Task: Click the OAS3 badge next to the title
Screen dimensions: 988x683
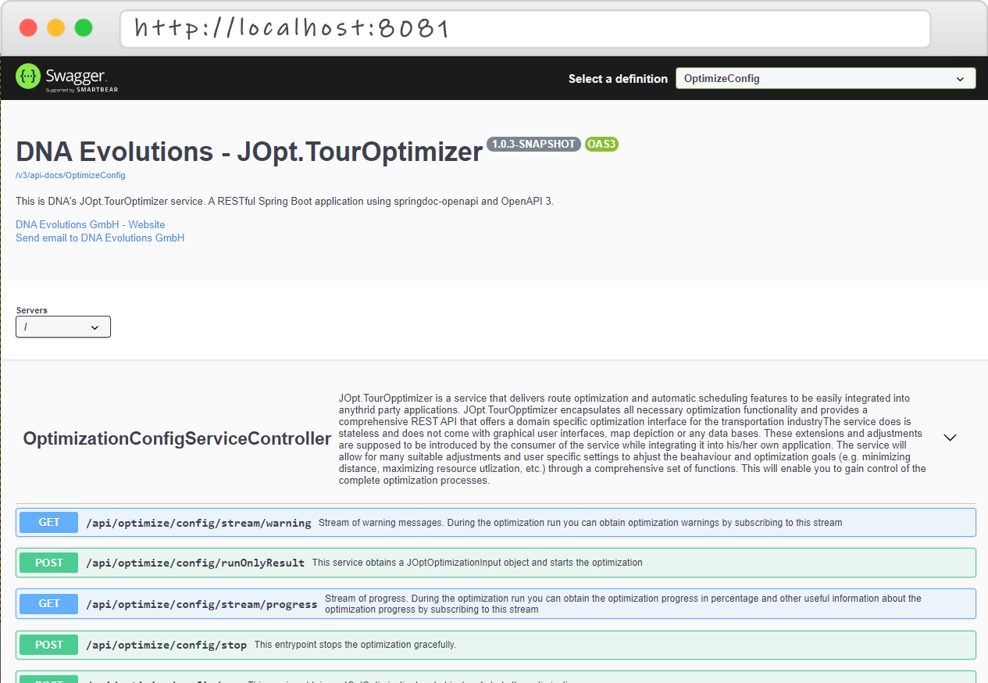Action: point(601,144)
